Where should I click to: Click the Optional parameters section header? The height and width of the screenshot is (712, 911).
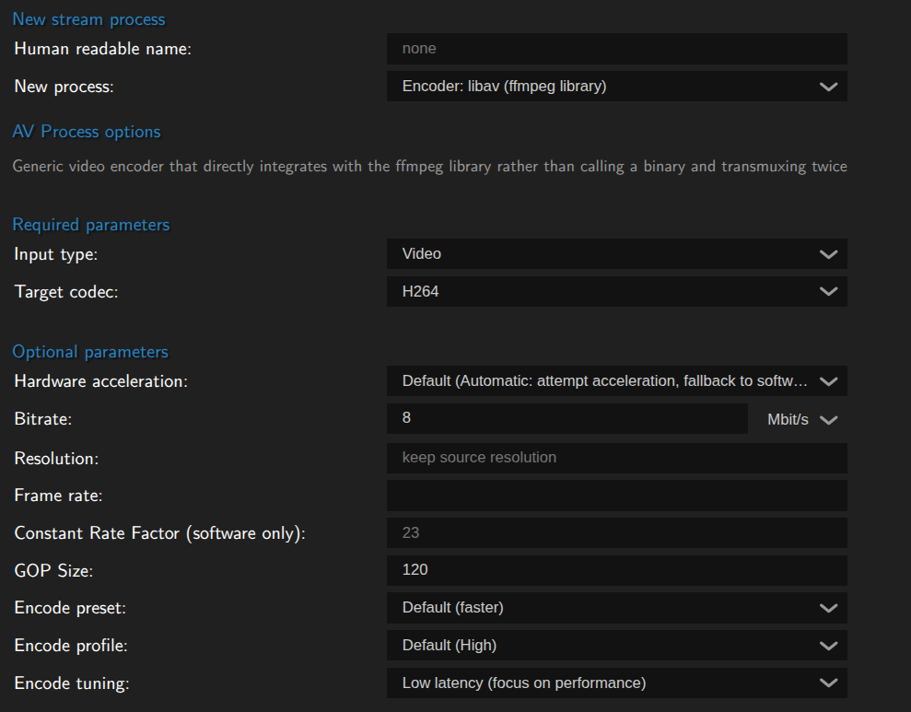89,351
